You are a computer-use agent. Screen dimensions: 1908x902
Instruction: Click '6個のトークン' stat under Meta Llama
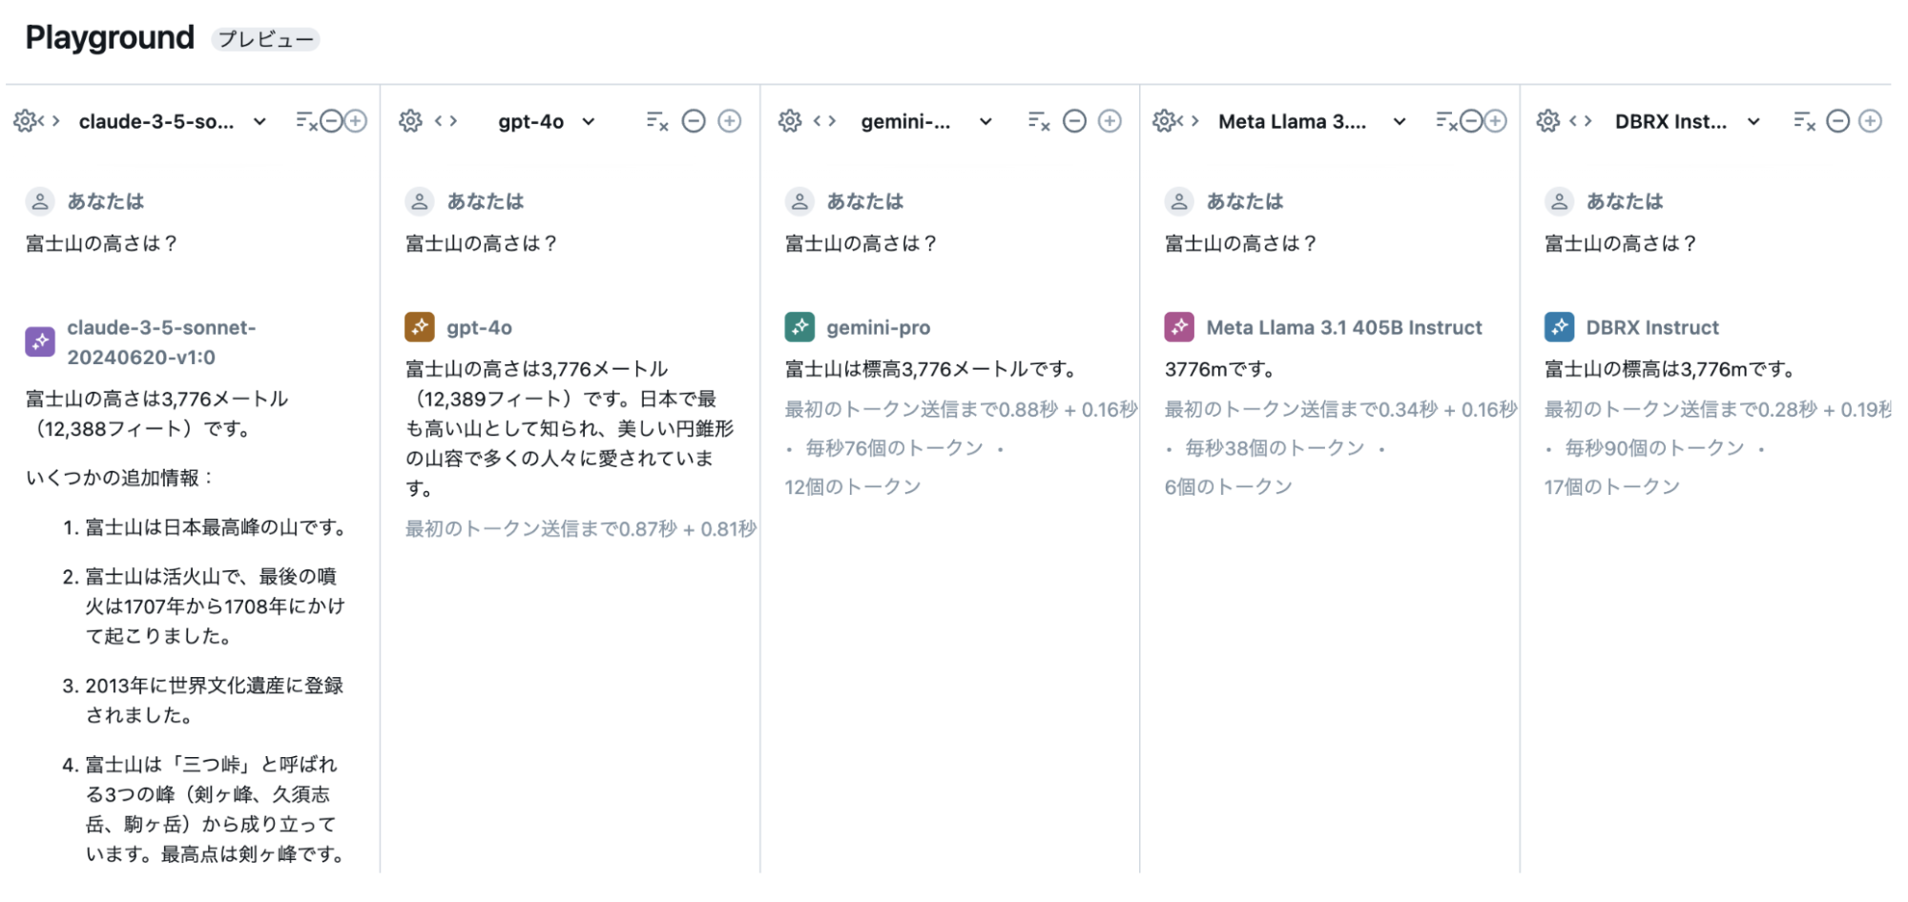(x=1228, y=487)
